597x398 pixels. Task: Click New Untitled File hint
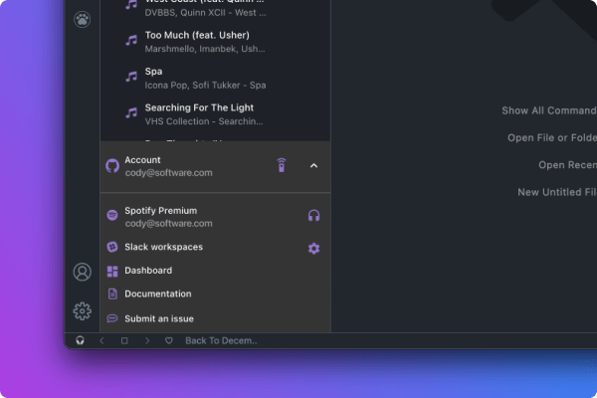pos(557,192)
